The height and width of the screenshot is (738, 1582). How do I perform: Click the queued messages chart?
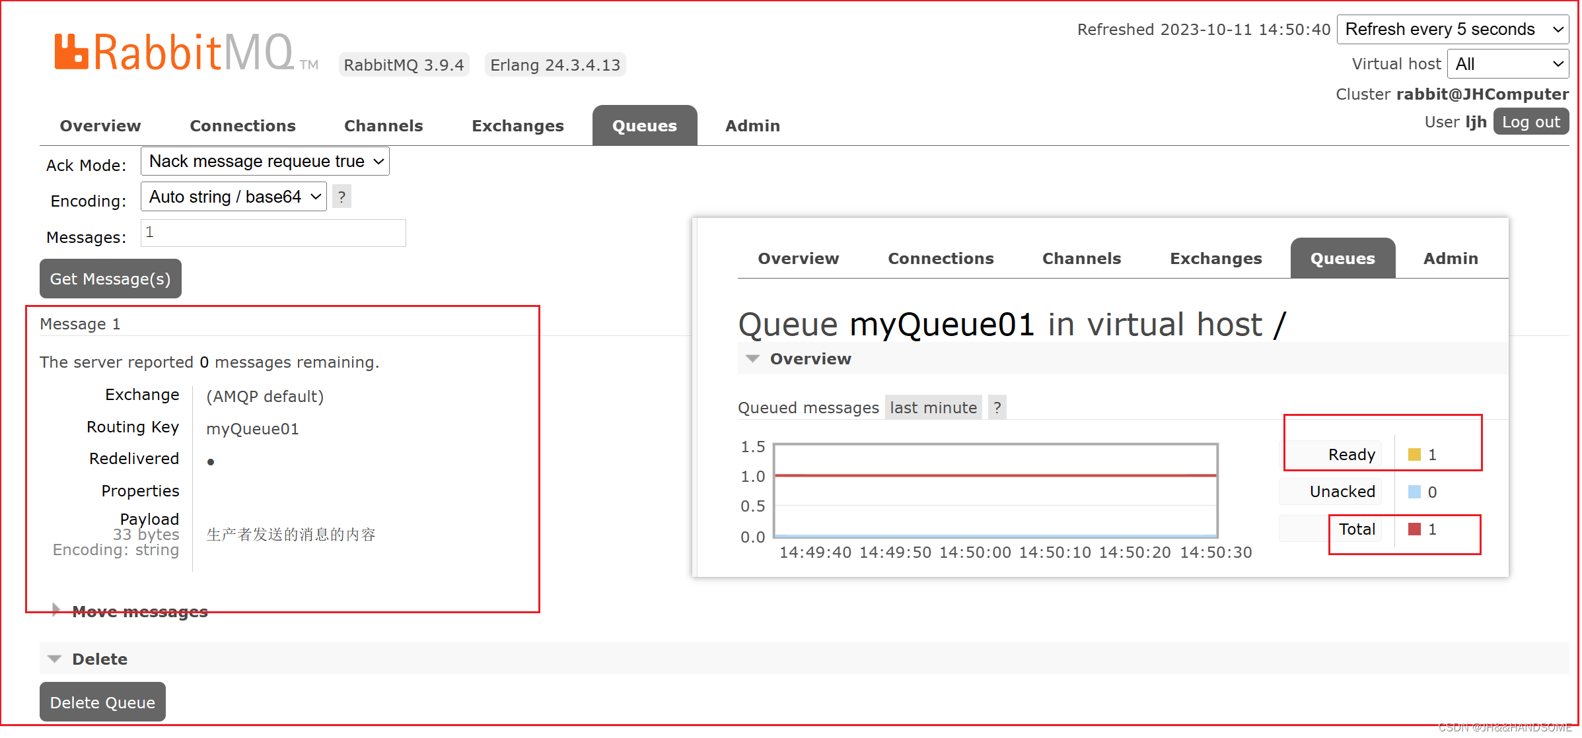tap(995, 490)
